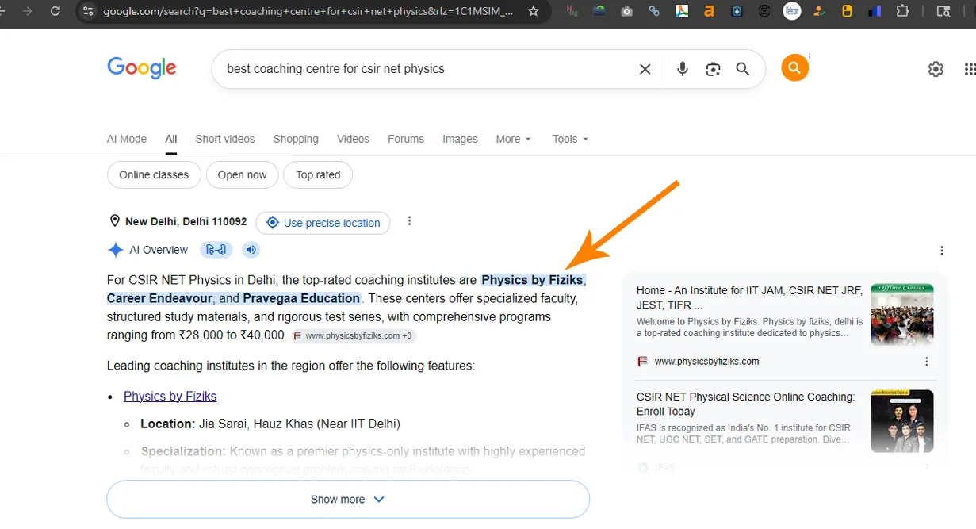
Task: Click the AI Overview sparkle label
Action: pos(148,250)
